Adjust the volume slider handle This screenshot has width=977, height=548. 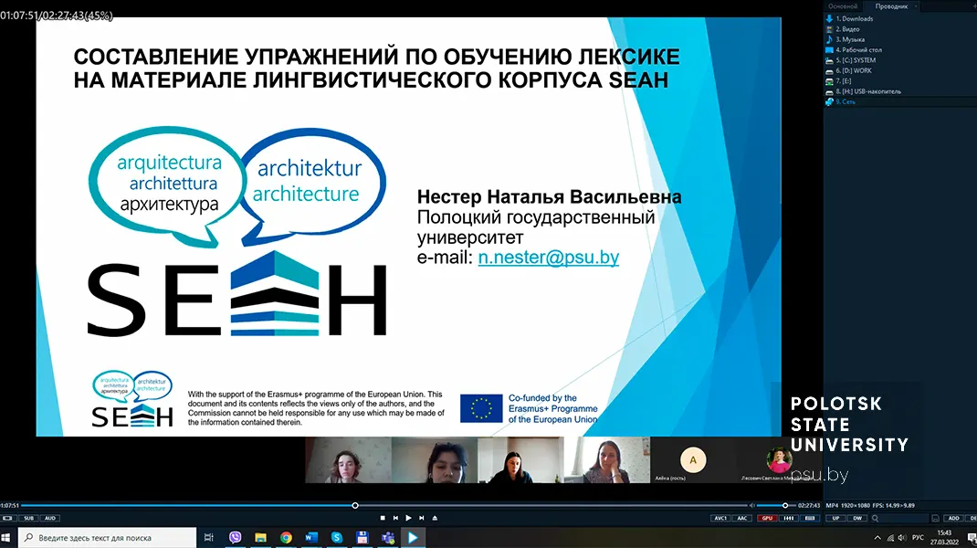785,506
